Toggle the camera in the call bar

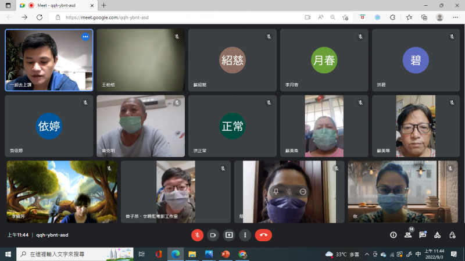213,235
